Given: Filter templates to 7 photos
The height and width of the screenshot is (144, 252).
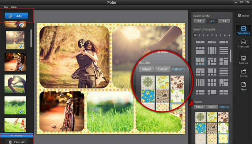Looking at the screenshot, I should click(220, 35).
